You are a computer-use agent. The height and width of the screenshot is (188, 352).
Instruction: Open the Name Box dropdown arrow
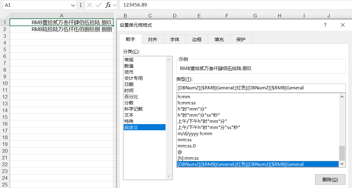click(73, 5)
